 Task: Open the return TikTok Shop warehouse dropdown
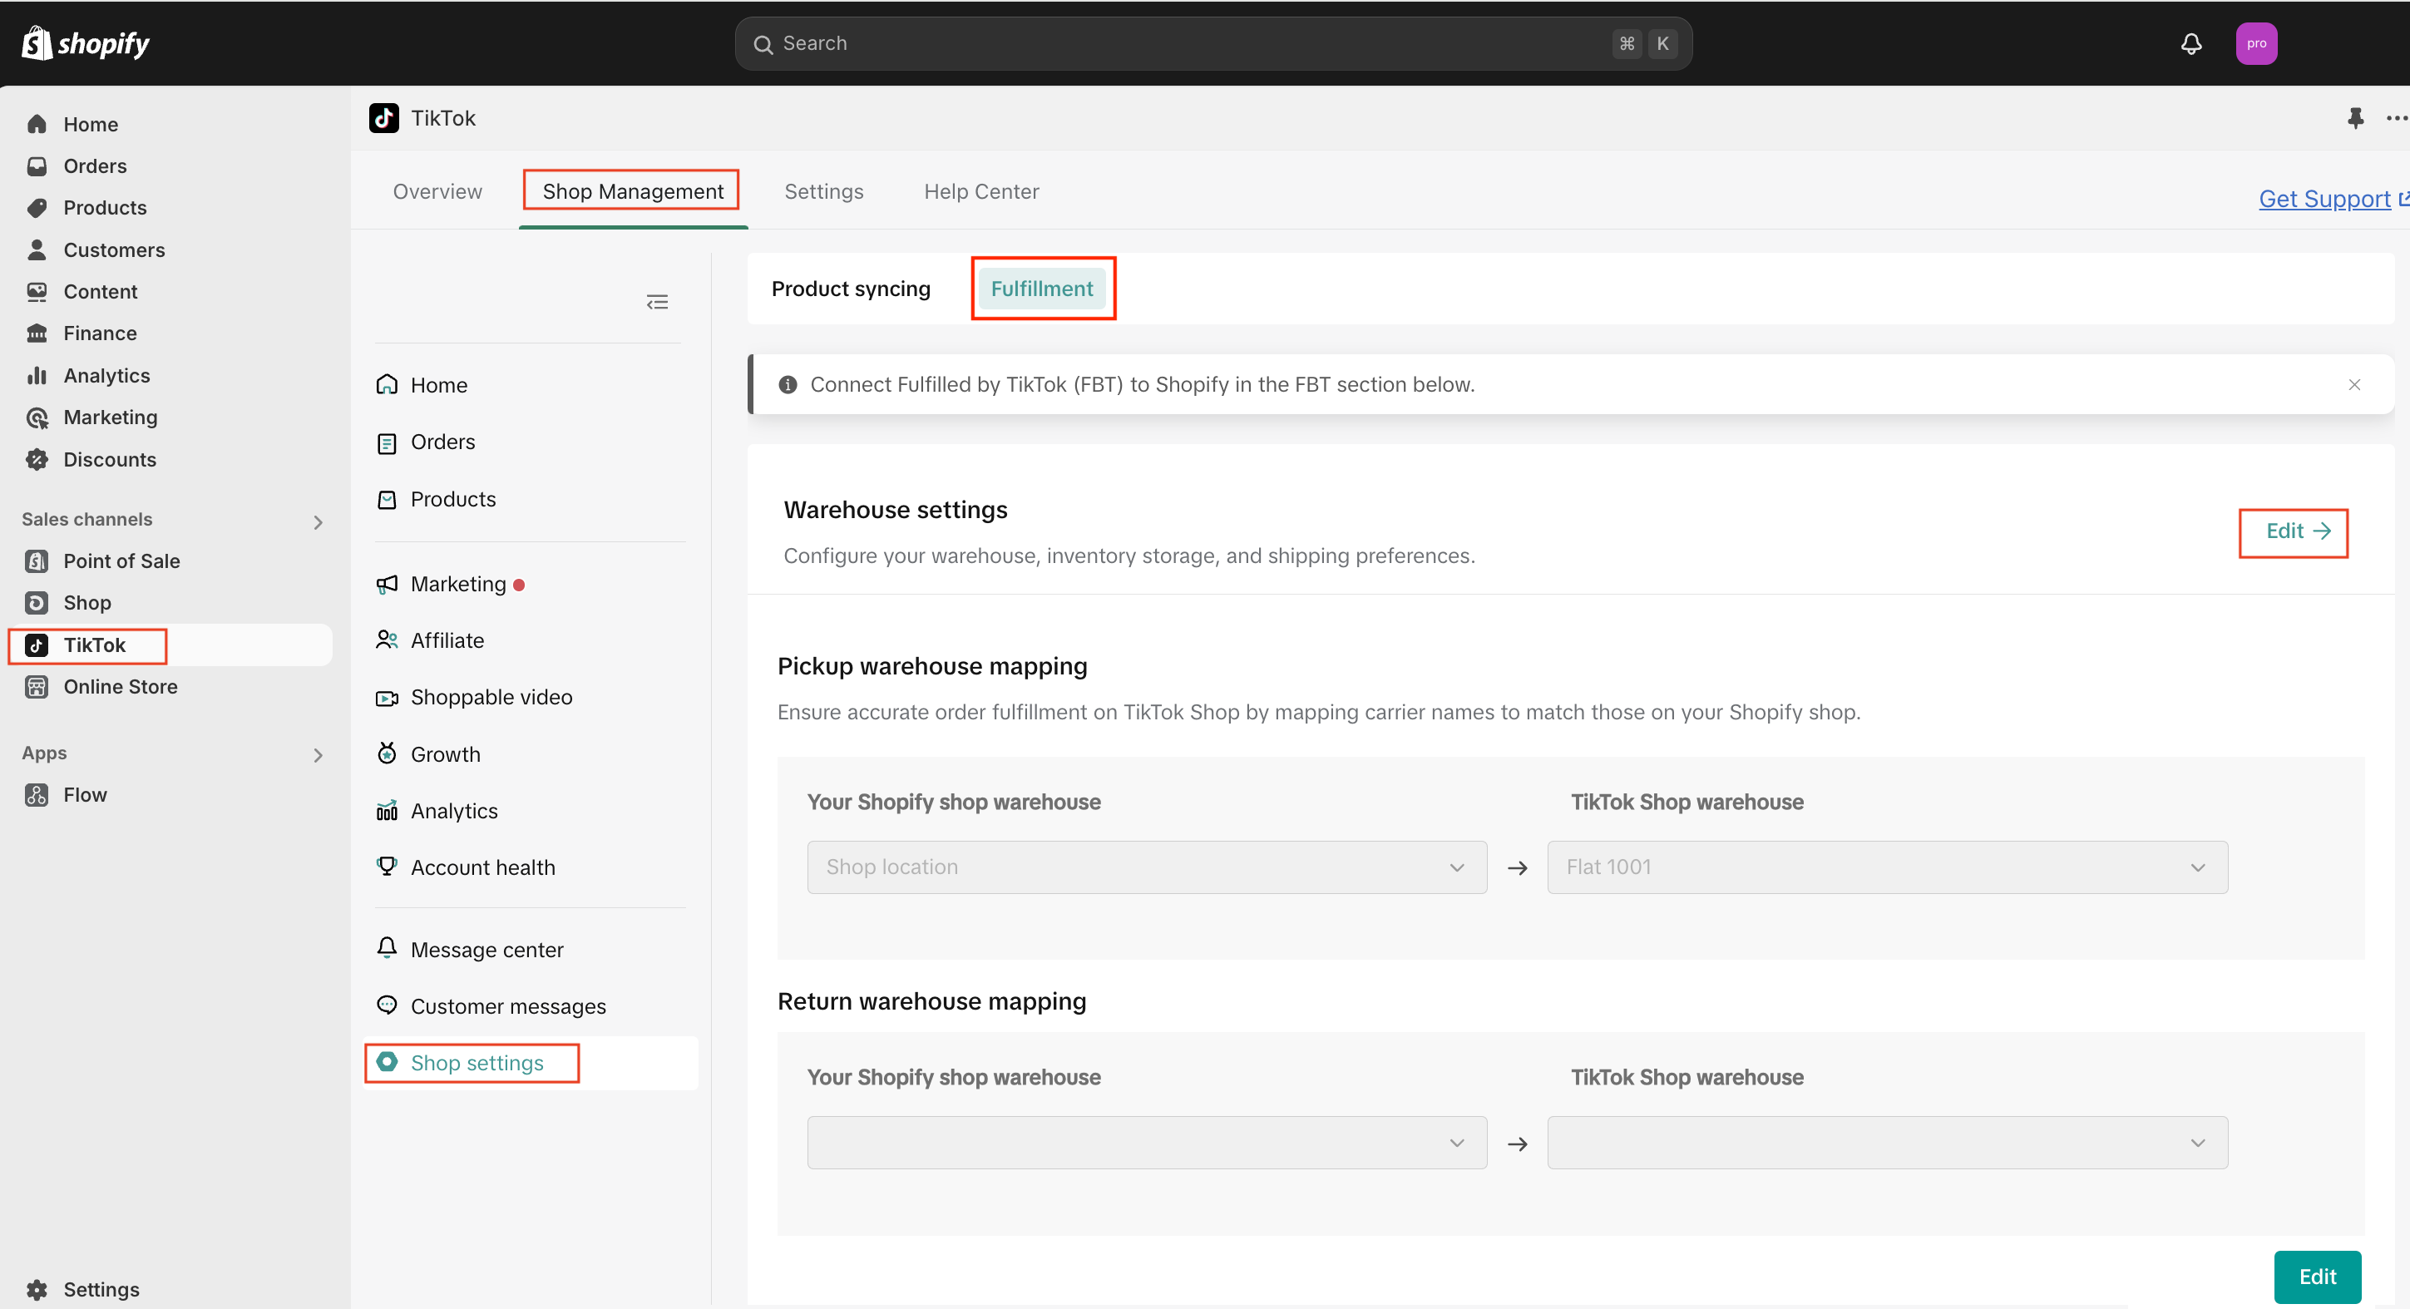coord(1887,1143)
